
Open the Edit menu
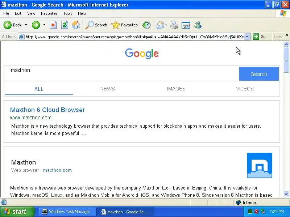[x=18, y=13]
